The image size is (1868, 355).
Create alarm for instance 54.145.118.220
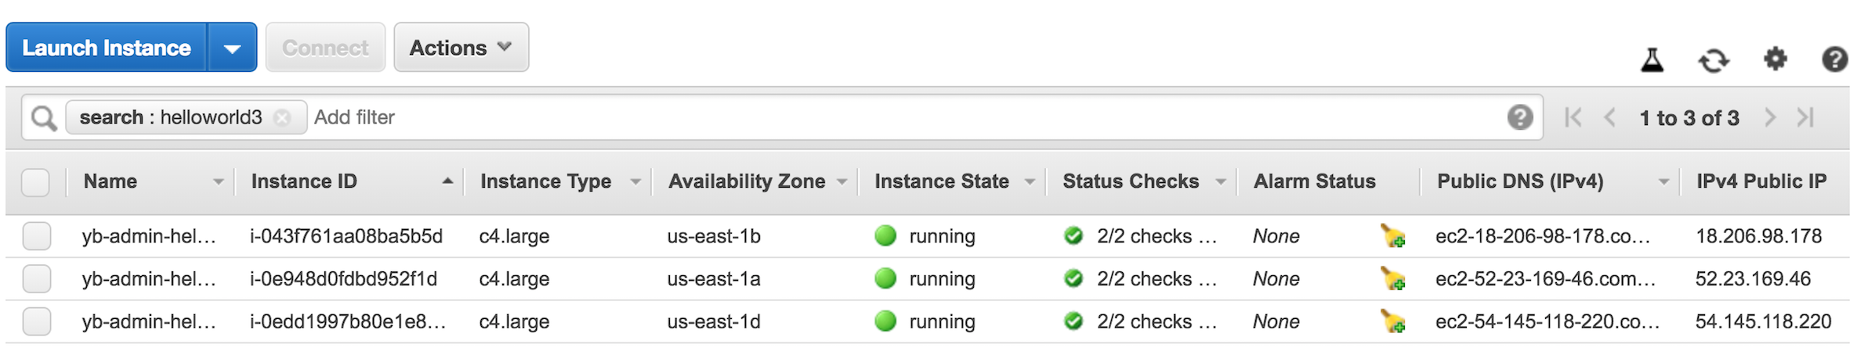point(1392,321)
